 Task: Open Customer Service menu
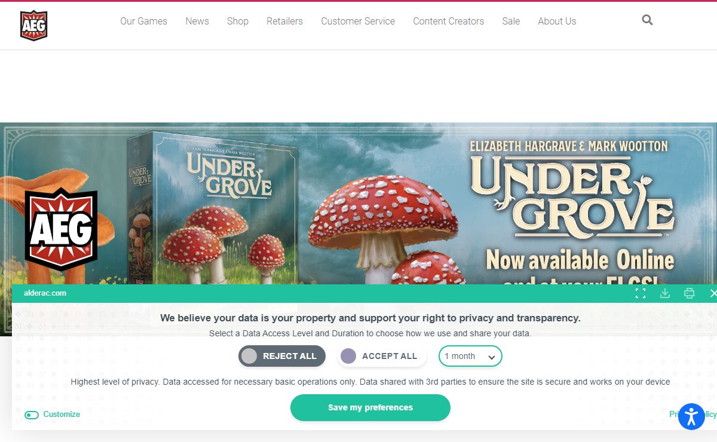point(358,21)
